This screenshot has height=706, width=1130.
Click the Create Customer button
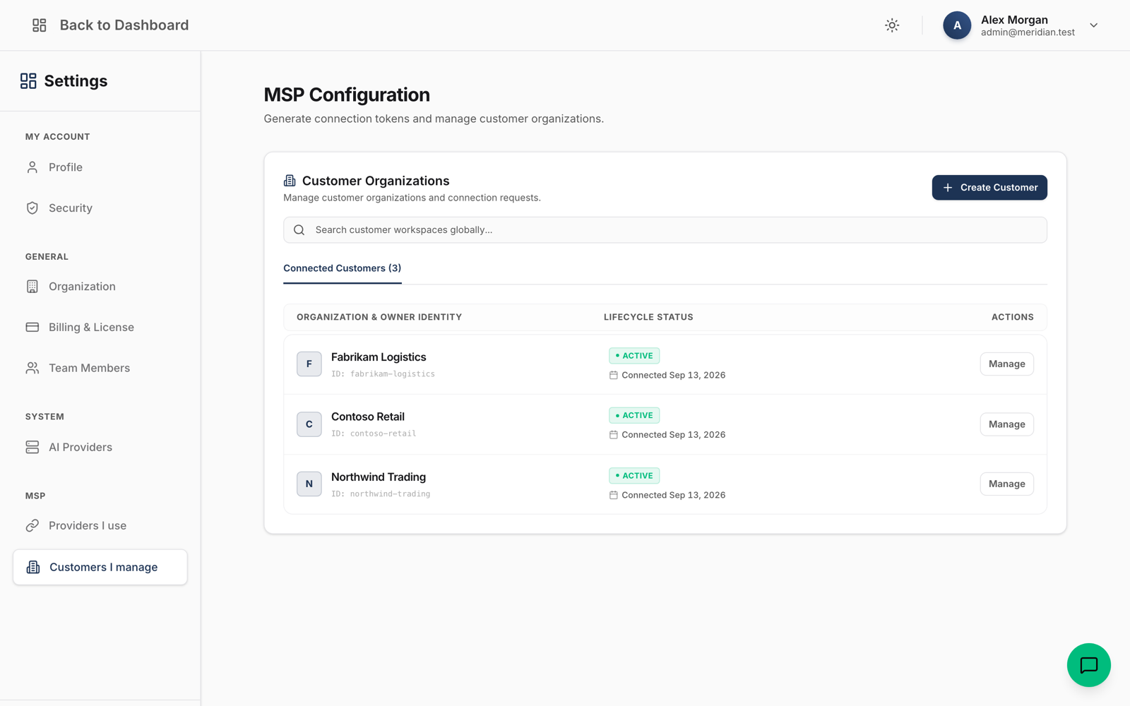989,188
